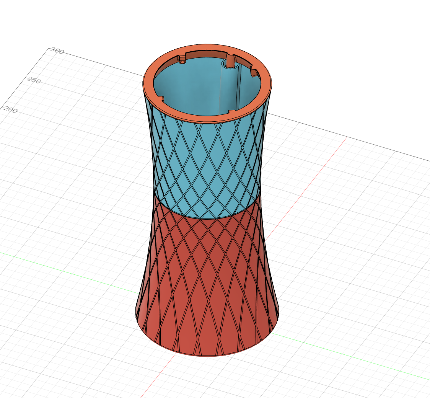
Task: Click the grid label "300"
Action: pyautogui.click(x=57, y=51)
